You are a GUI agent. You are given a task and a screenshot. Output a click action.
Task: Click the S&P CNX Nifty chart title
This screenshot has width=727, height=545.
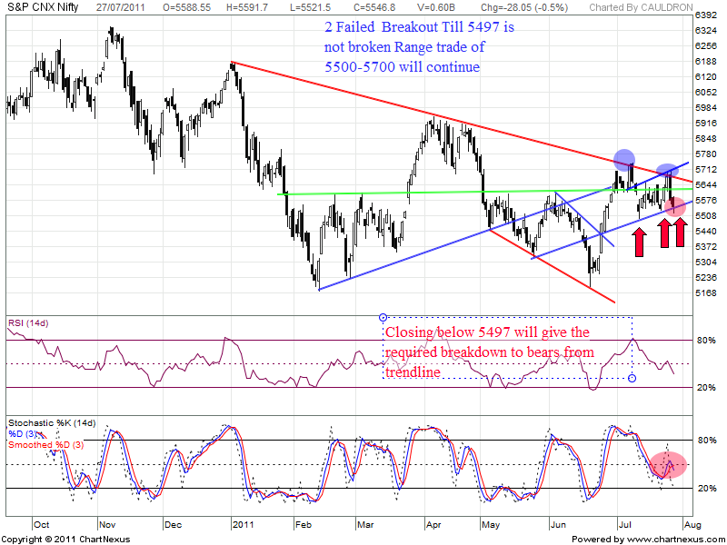coord(42,6)
